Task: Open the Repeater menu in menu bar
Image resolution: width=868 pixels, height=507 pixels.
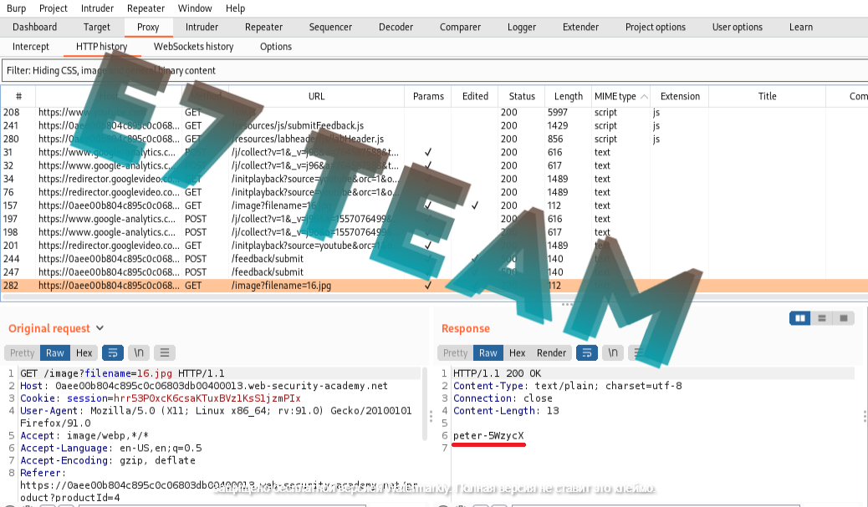Action: pyautogui.click(x=146, y=8)
